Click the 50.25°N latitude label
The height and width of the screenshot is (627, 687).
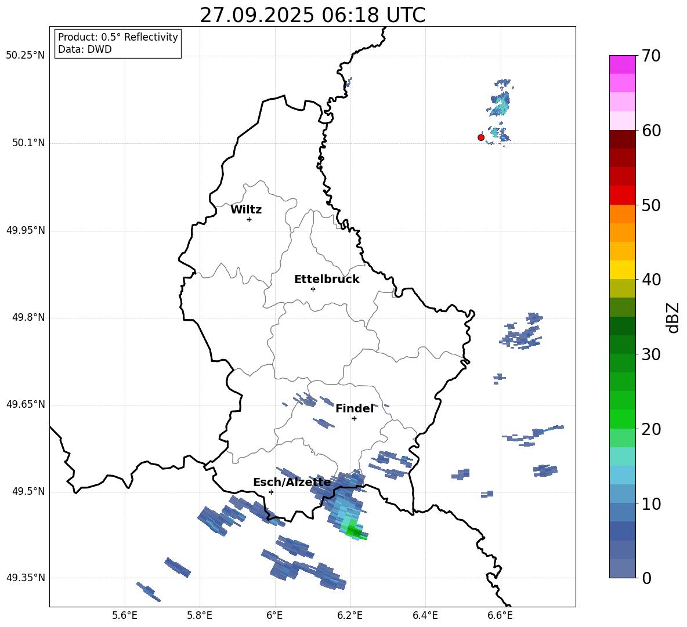click(x=25, y=56)
